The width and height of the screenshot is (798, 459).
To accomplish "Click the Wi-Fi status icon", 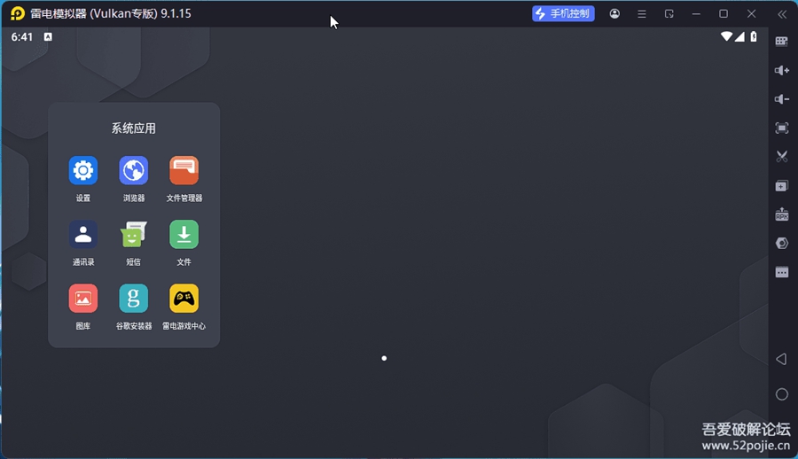I will point(726,36).
